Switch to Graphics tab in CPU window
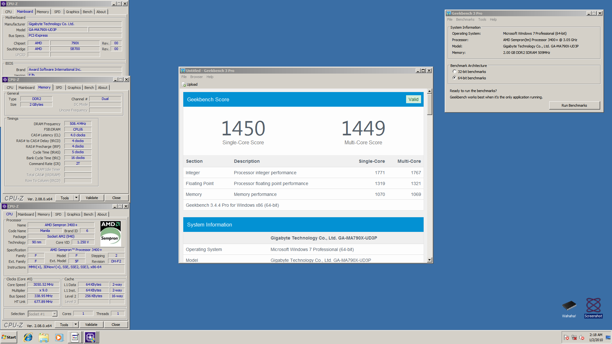This screenshot has width=612, height=344. 74,214
